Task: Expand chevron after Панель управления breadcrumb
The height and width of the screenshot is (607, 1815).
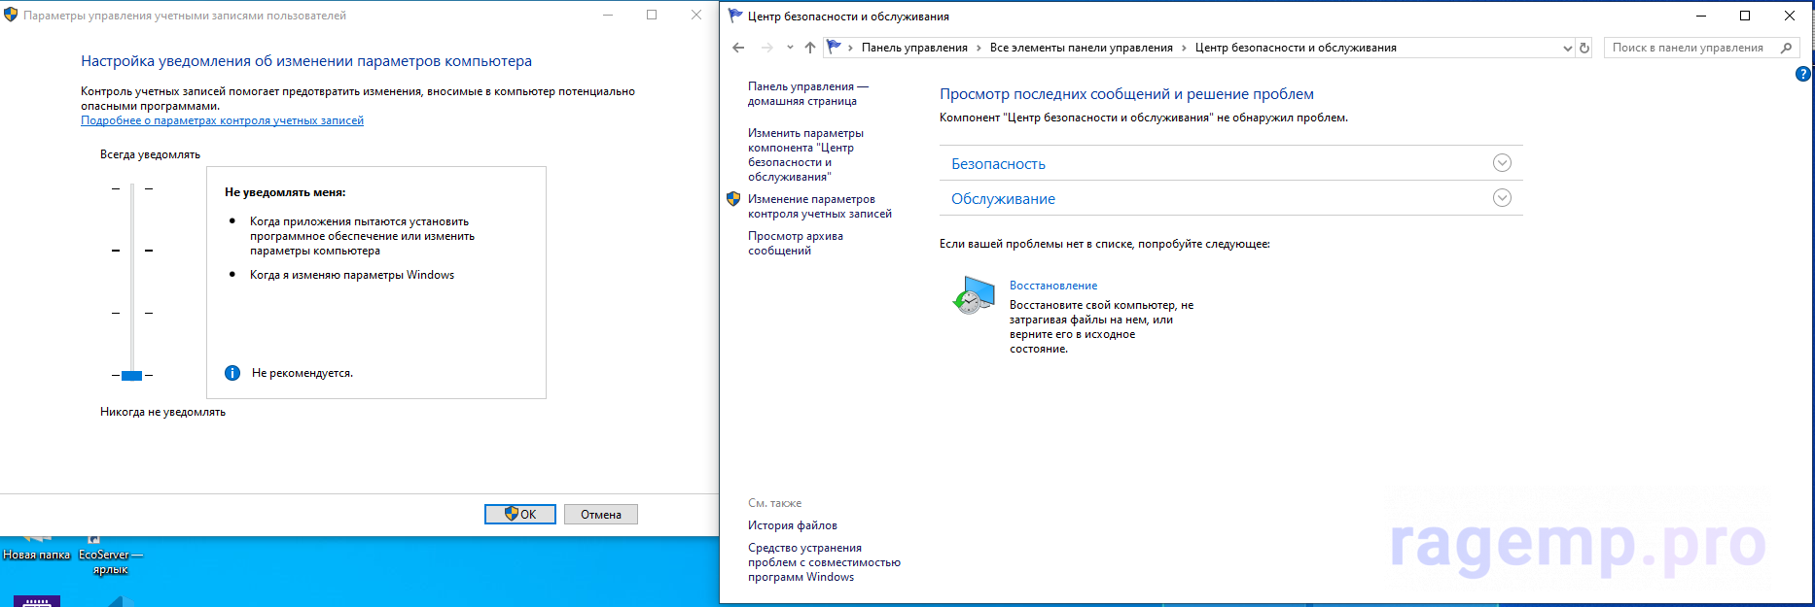Action: tap(979, 48)
